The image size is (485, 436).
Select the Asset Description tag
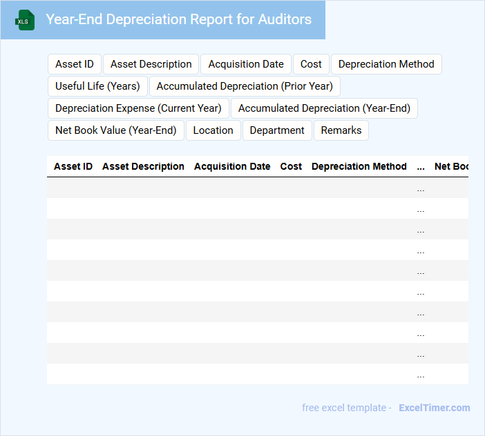point(151,64)
